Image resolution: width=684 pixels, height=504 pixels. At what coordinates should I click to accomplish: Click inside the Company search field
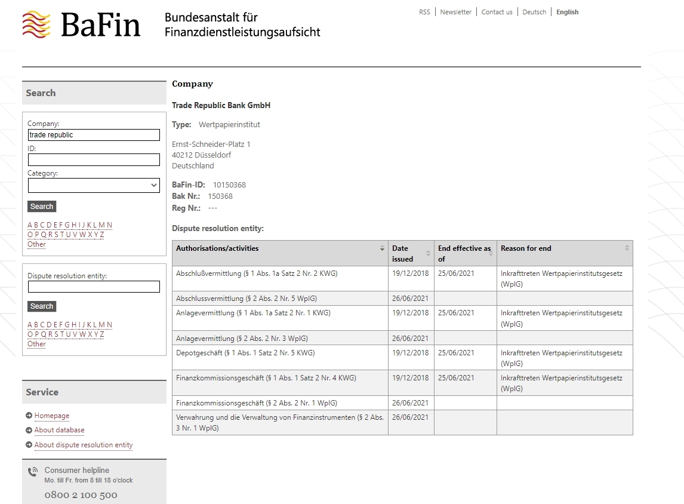click(94, 134)
